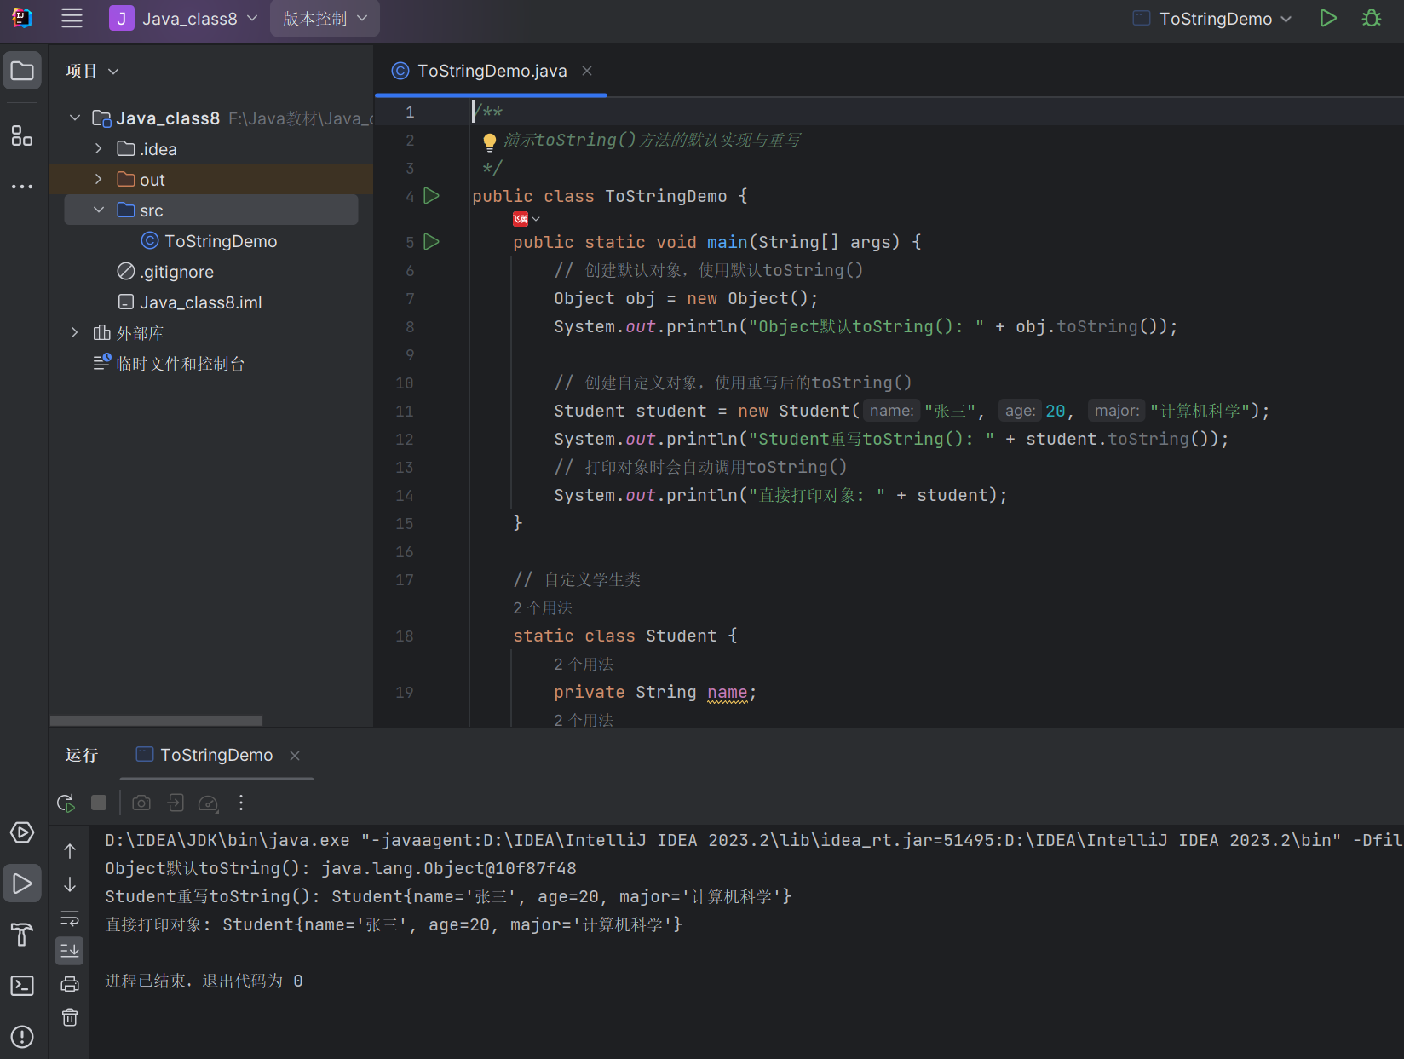Clear console output with the trash icon
1404x1059 pixels.
coord(70,1017)
